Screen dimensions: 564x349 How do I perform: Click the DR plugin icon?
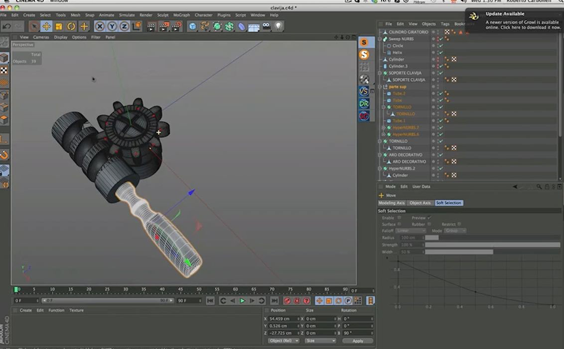(364, 104)
